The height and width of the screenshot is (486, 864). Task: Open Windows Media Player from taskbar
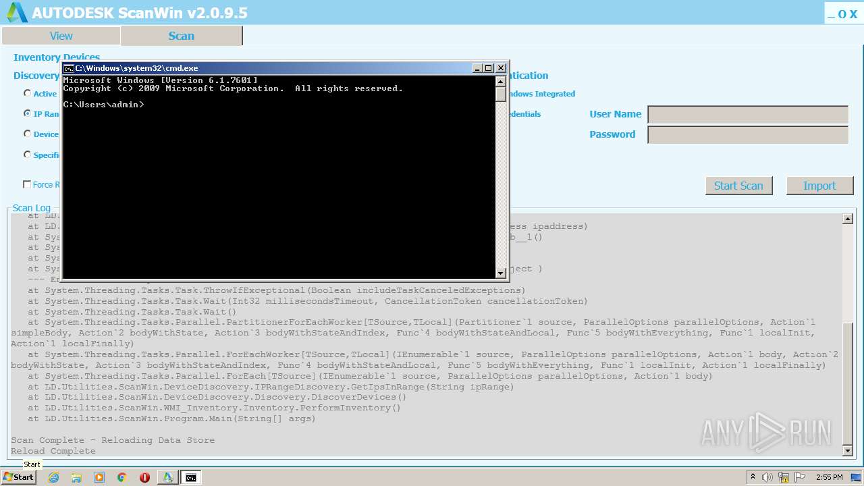(x=99, y=477)
